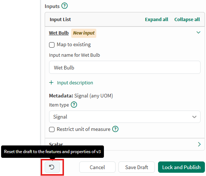
Task: Enable Restrict unit of measure checkbox
Action: pyautogui.click(x=52, y=129)
